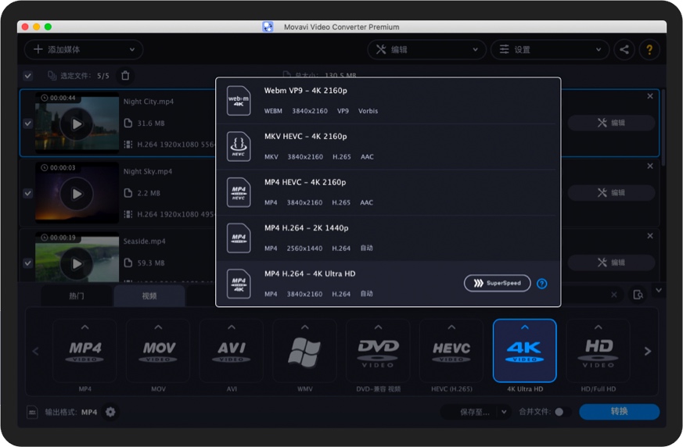Choose the WMV Windows format tile

click(x=304, y=351)
